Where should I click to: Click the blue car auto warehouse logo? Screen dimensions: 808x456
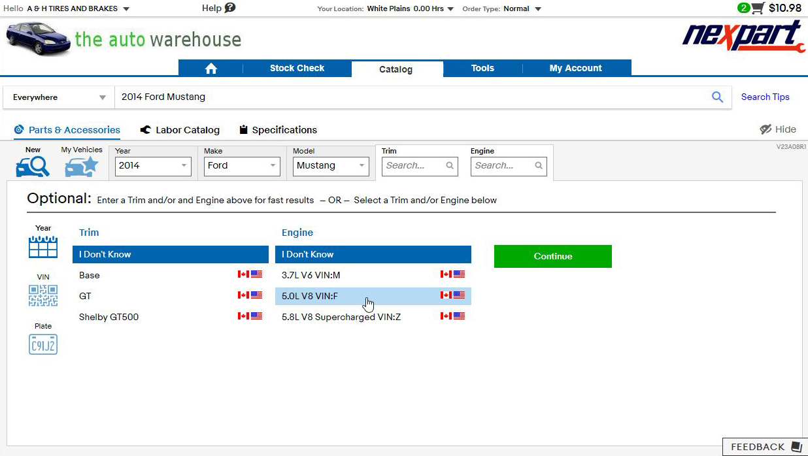click(x=124, y=38)
